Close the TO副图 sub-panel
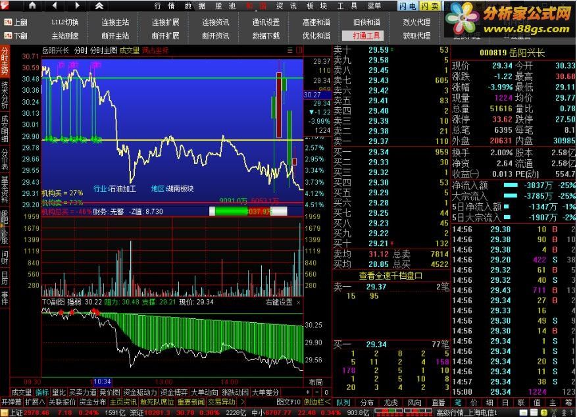 (x=299, y=303)
